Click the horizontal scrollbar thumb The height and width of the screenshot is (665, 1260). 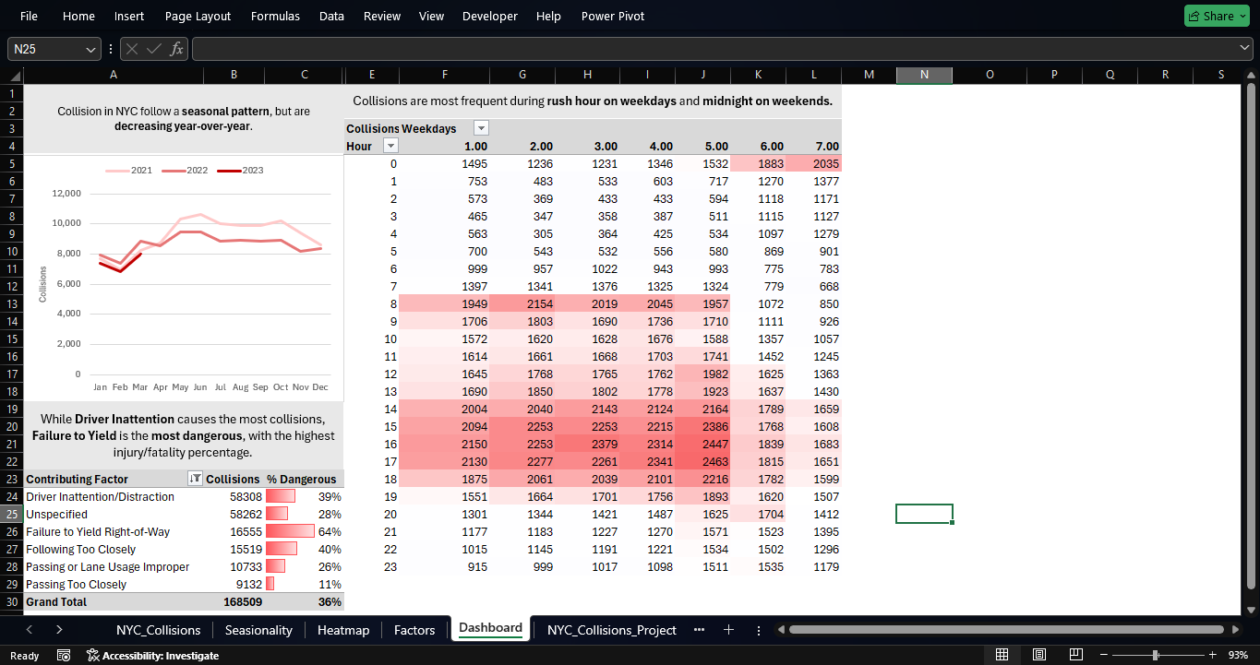pyautogui.click(x=1007, y=630)
